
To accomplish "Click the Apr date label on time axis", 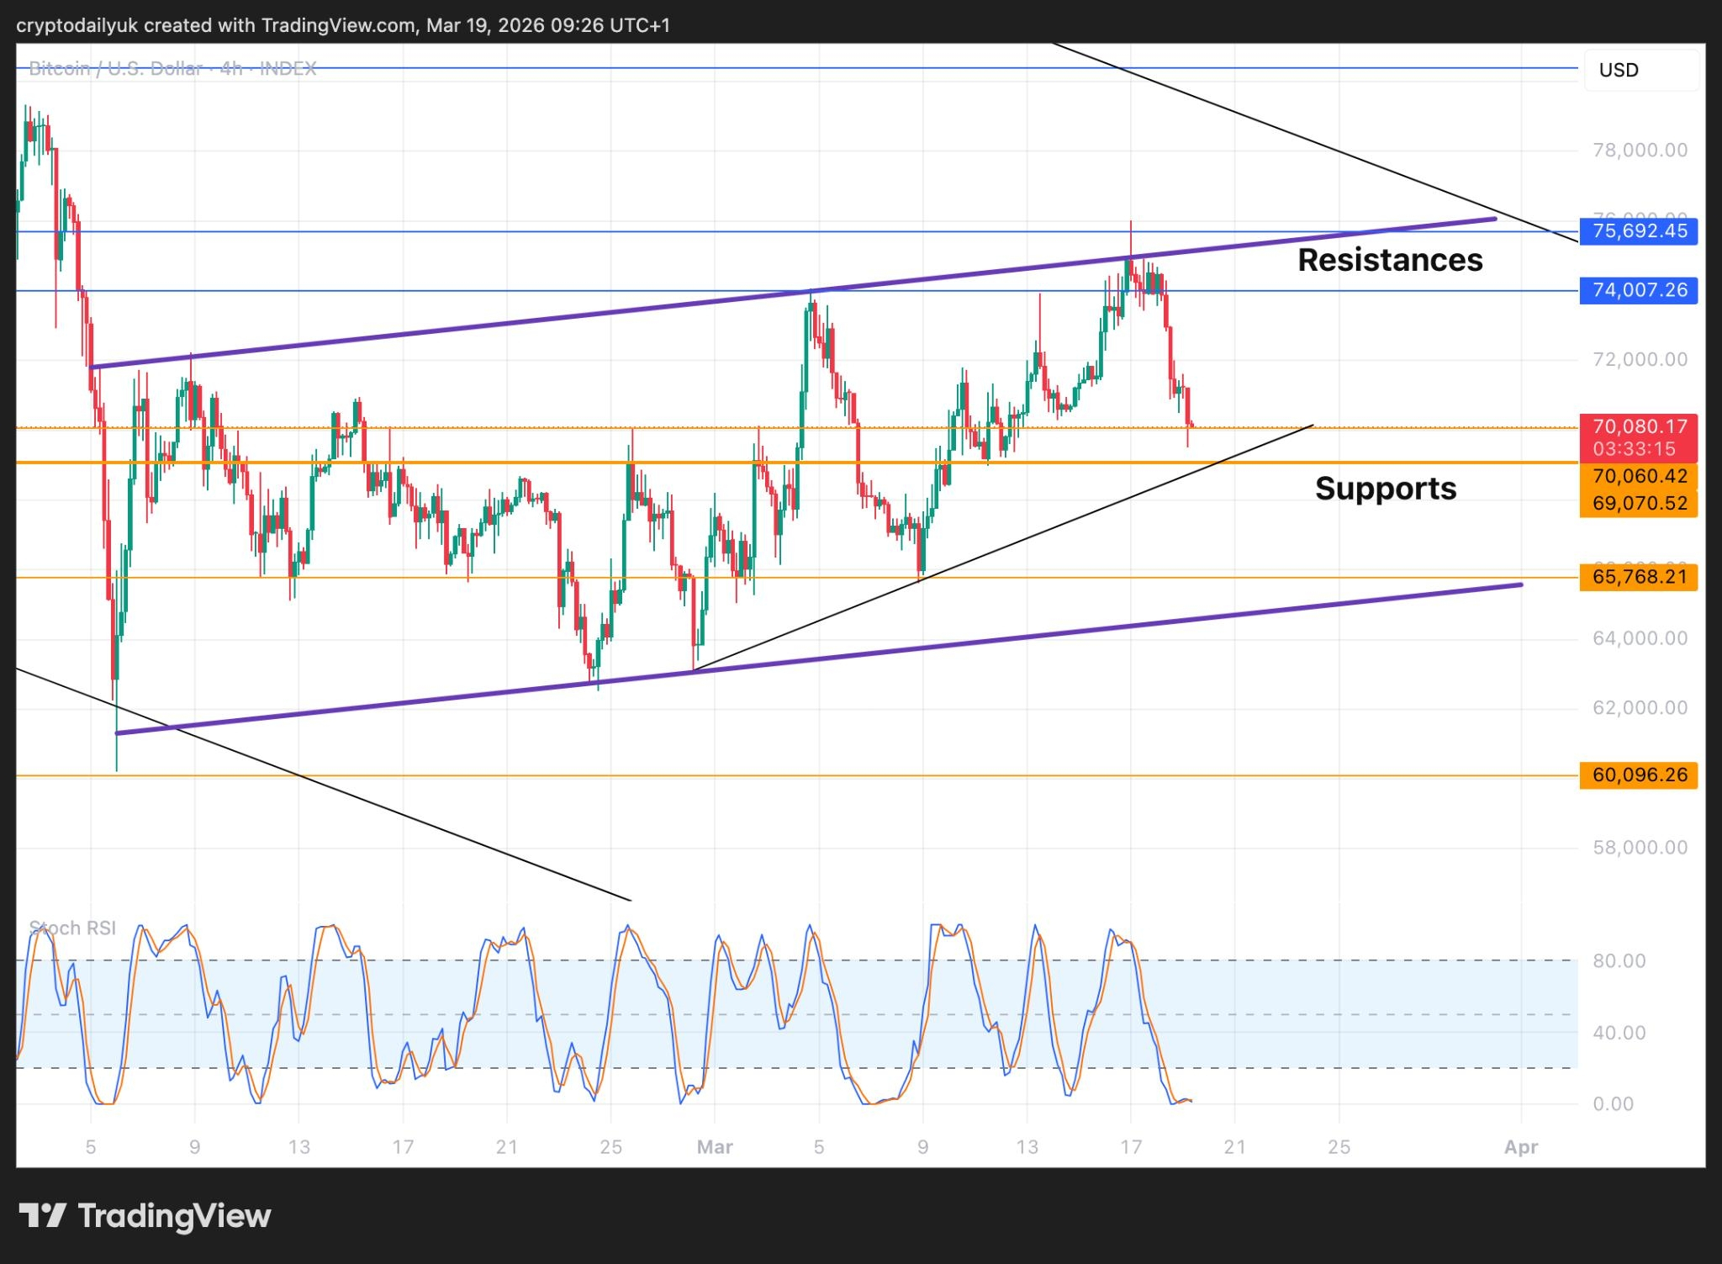I will [x=1521, y=1147].
